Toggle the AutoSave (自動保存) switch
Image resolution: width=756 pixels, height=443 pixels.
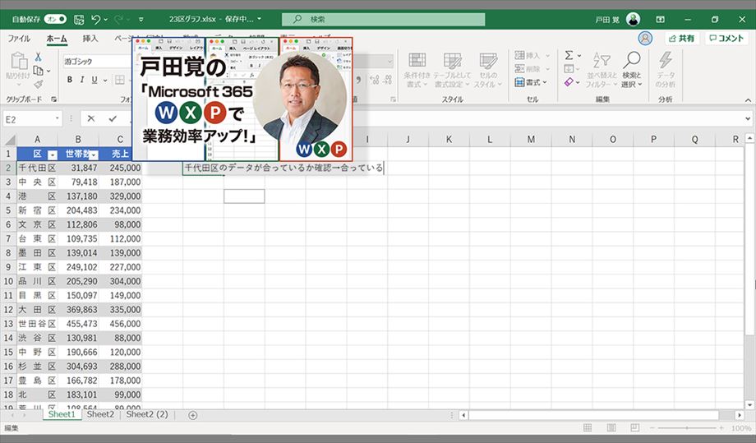pos(55,19)
